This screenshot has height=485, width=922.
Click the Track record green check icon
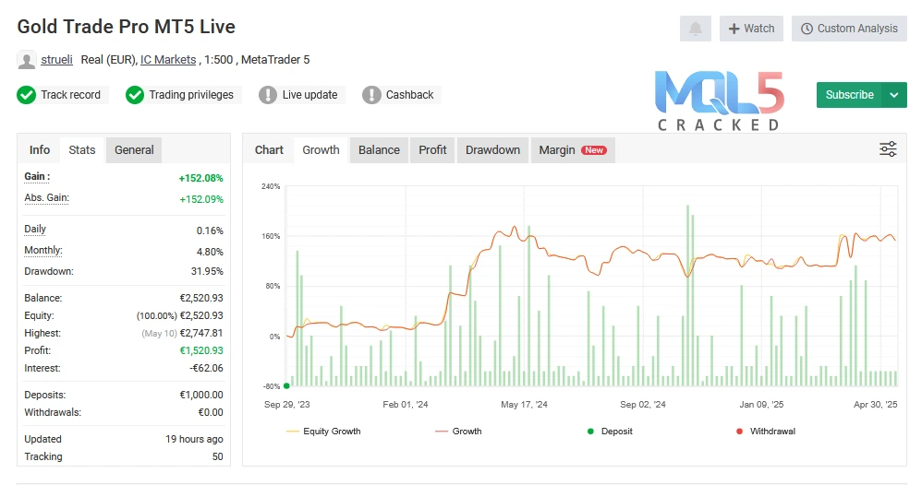click(27, 95)
